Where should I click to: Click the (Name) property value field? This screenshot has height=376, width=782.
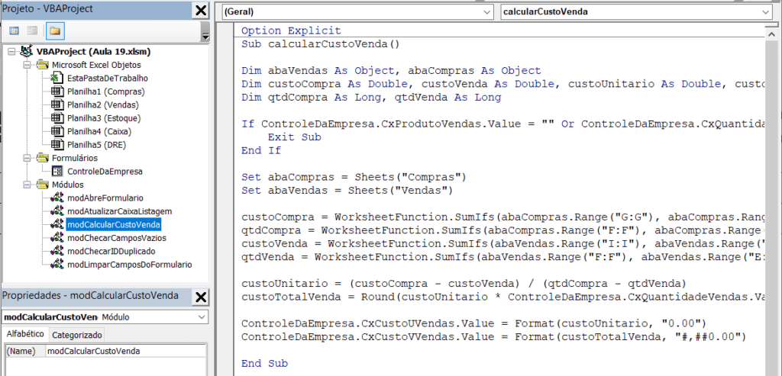tap(126, 351)
